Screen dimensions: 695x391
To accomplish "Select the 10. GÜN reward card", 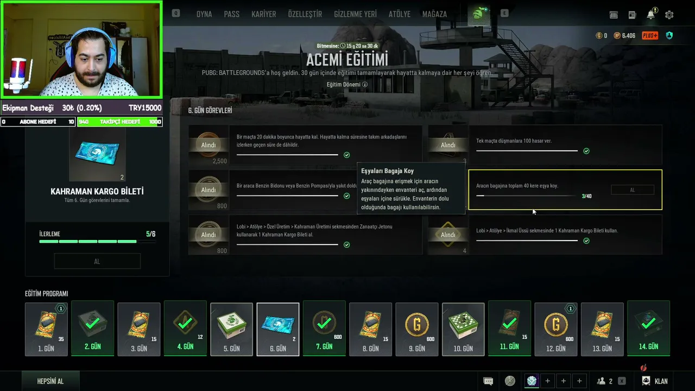I will (x=463, y=329).
